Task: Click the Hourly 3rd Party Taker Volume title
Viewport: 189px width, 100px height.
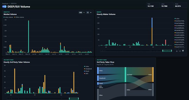Action: point(17,62)
